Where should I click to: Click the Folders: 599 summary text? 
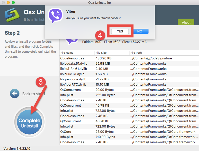pos(92,42)
